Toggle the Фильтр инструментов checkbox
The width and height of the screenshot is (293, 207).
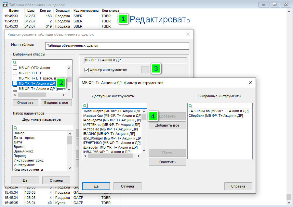(x=87, y=70)
